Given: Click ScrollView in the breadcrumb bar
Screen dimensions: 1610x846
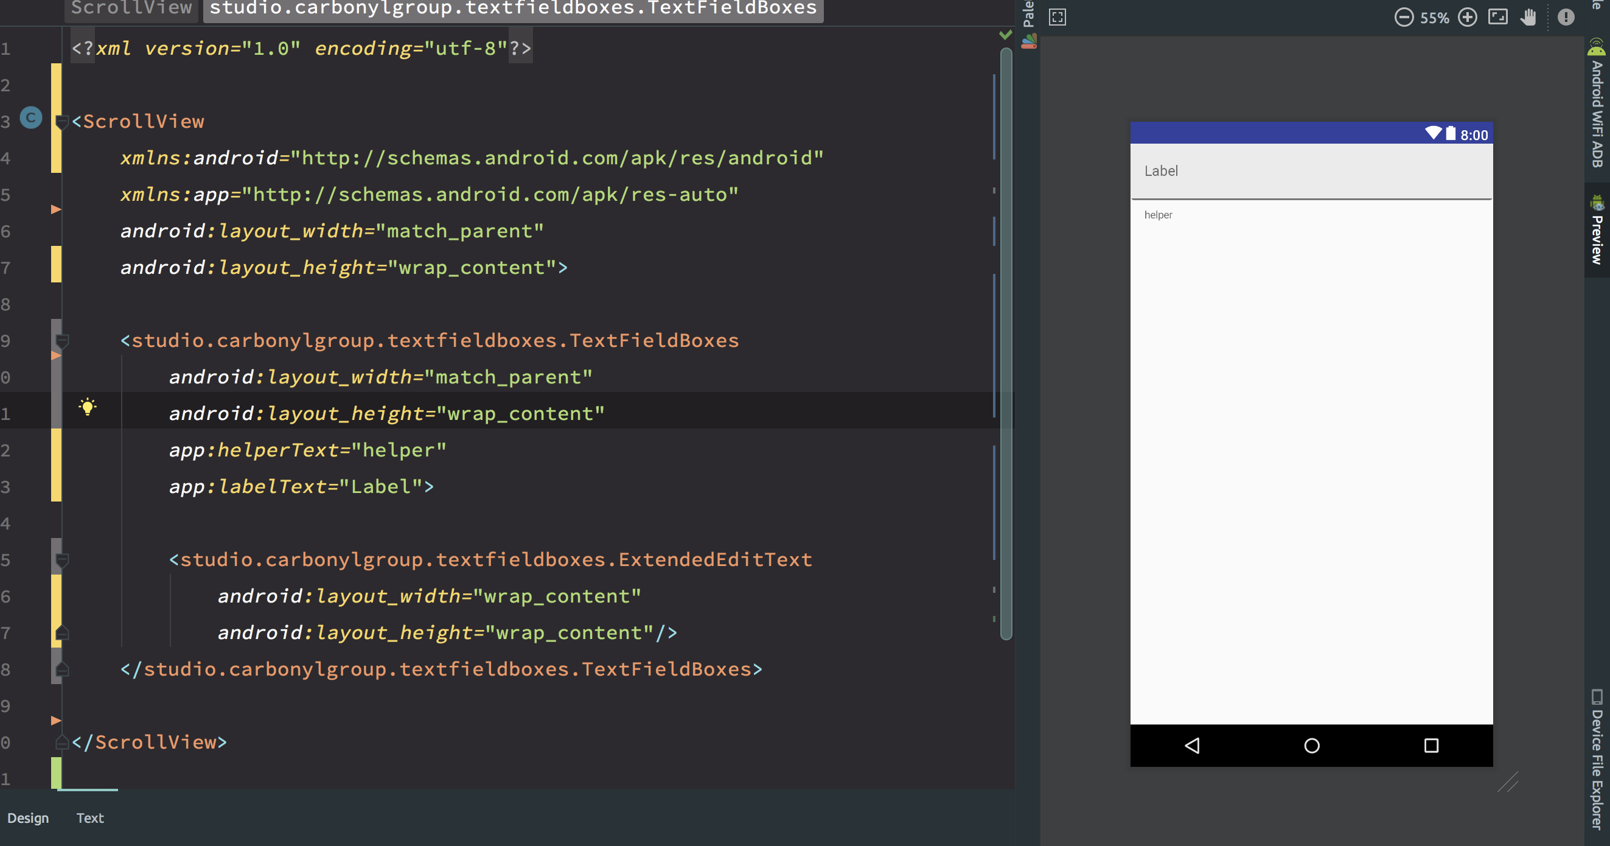Looking at the screenshot, I should tap(131, 9).
